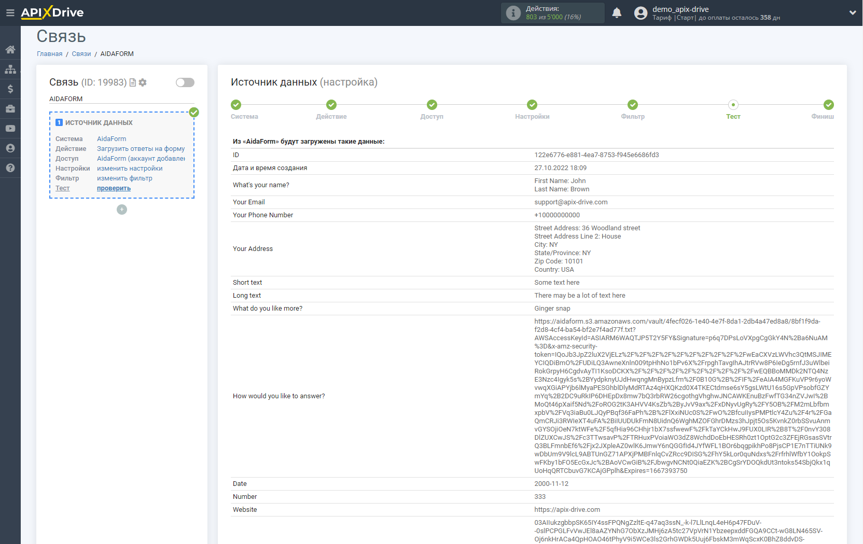Open the video tutorials sidebar icon
The image size is (863, 544).
pyautogui.click(x=10, y=129)
